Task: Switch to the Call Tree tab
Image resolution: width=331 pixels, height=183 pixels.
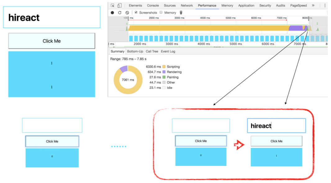Action: point(152,51)
